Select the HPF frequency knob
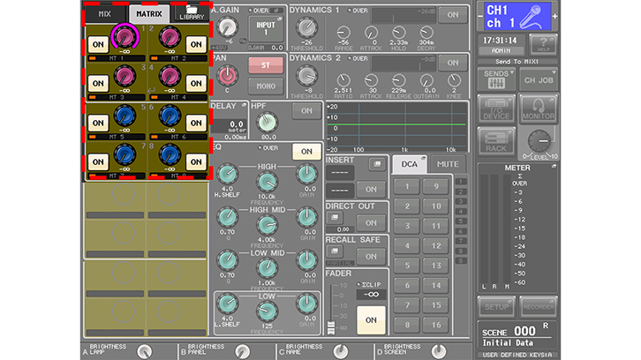 coord(268,122)
